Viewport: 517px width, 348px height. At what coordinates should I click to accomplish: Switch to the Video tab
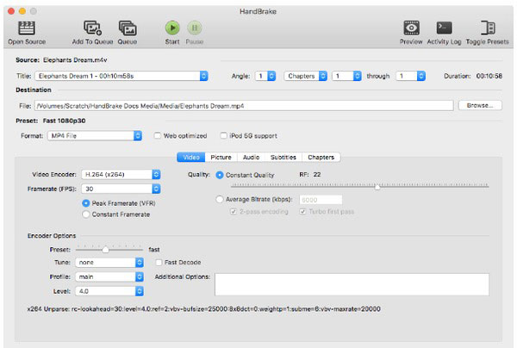click(191, 157)
